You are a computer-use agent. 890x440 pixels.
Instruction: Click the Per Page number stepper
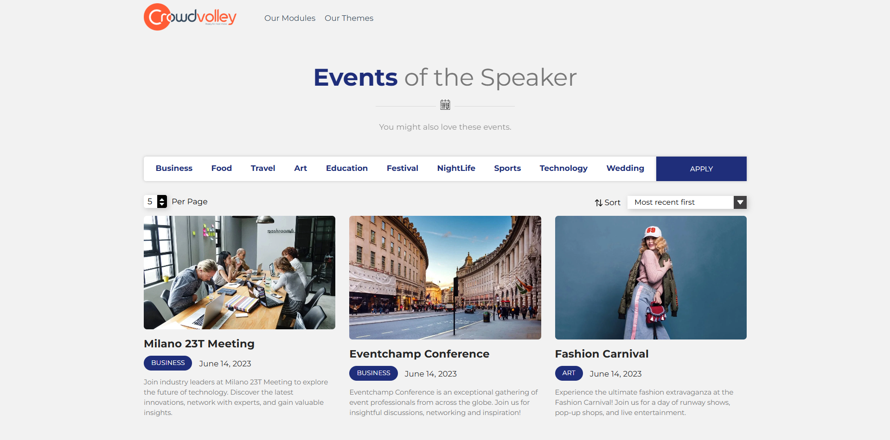(x=162, y=201)
